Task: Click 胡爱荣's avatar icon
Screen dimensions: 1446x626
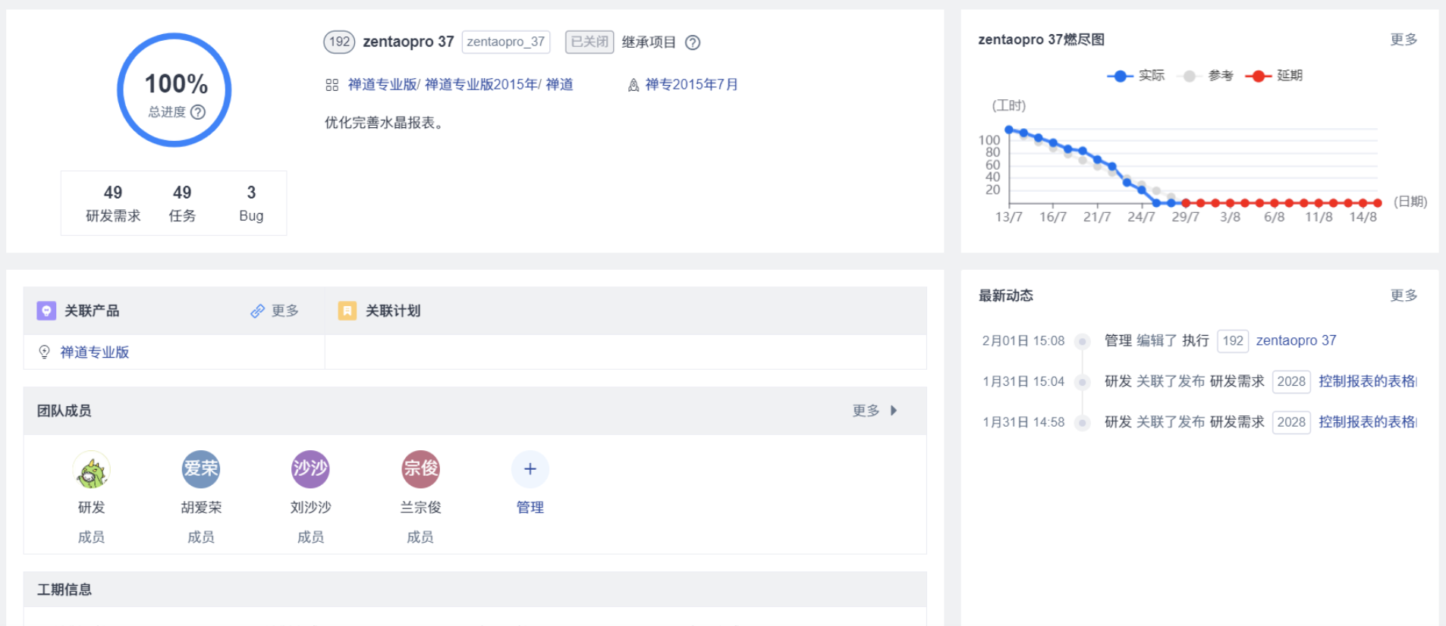Action: pyautogui.click(x=201, y=469)
